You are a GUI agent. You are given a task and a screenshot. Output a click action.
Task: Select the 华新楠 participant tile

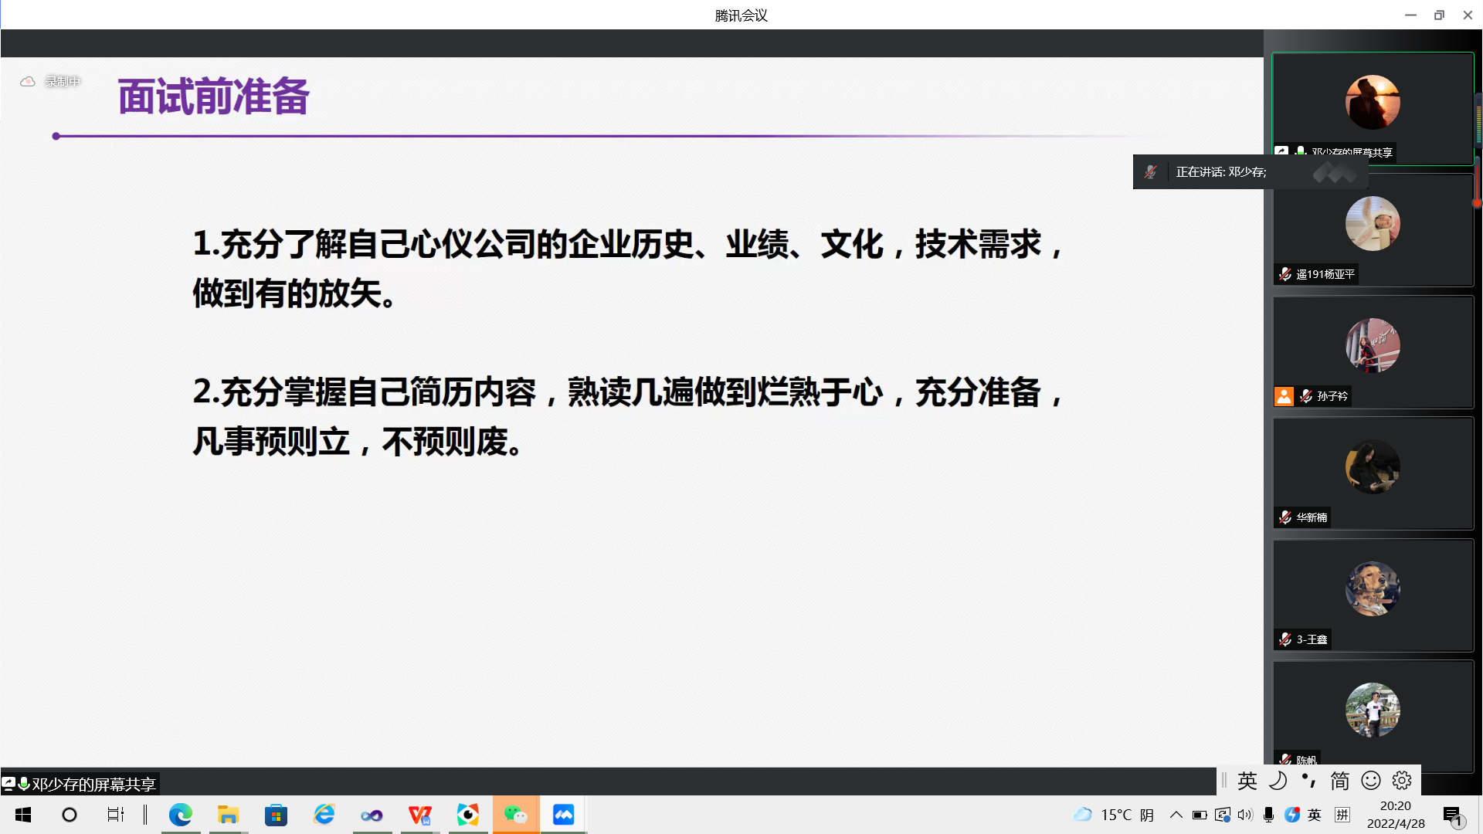pyautogui.click(x=1373, y=473)
